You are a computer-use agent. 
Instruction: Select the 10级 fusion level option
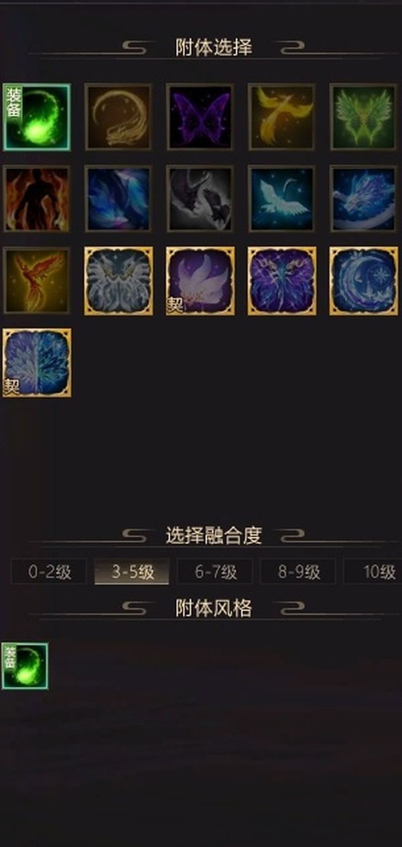tap(373, 572)
